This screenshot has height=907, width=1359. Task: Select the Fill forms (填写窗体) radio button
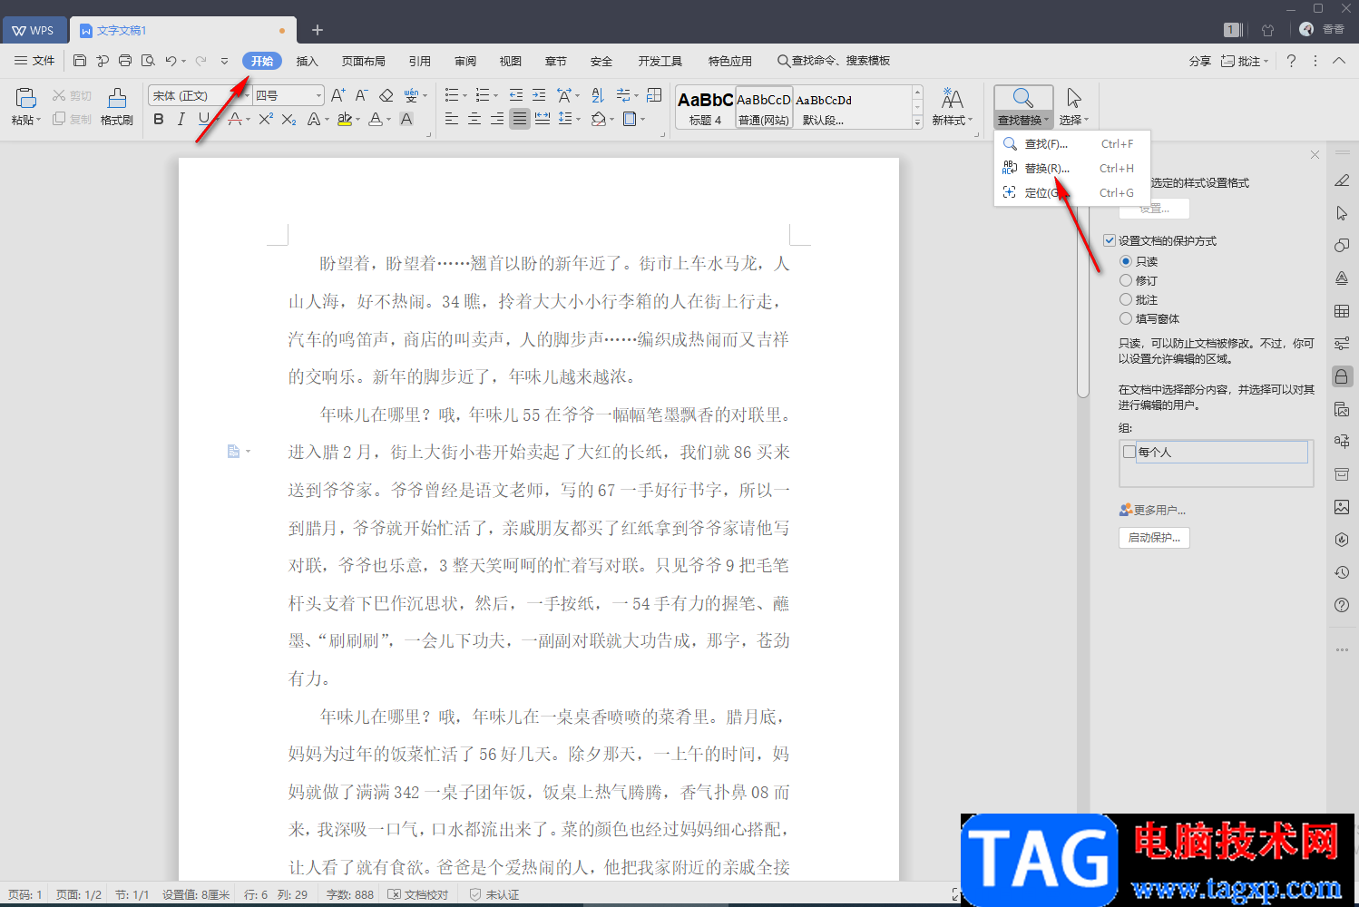point(1126,318)
